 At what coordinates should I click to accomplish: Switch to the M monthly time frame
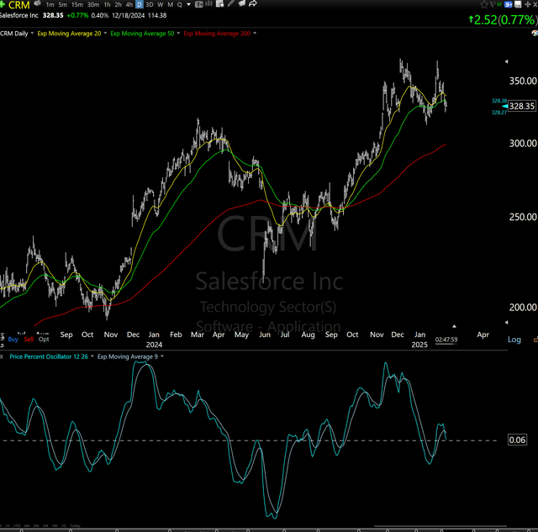pyautogui.click(x=170, y=4)
